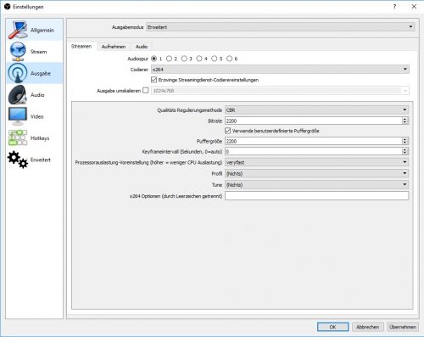Screen dimensions: 424x337
Task: Toggle Erzwinge Streamingdienst-Codierereinstellungen checkbox
Action: click(153, 80)
